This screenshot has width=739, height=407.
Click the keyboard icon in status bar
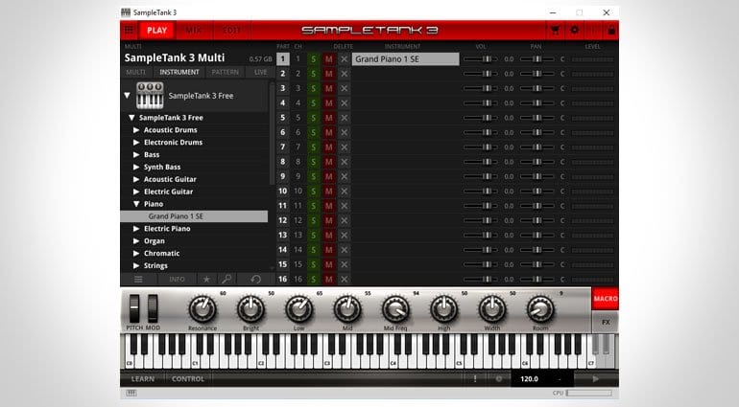(x=131, y=393)
